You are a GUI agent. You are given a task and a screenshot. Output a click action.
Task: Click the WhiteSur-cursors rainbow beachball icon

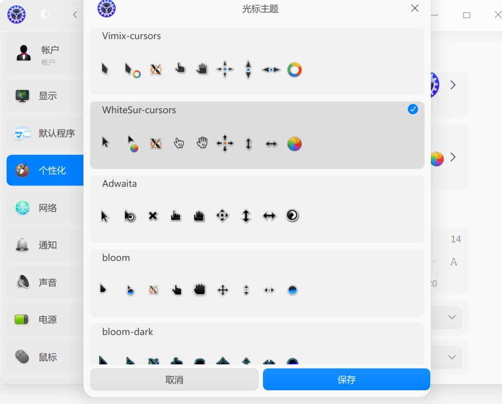pos(294,144)
